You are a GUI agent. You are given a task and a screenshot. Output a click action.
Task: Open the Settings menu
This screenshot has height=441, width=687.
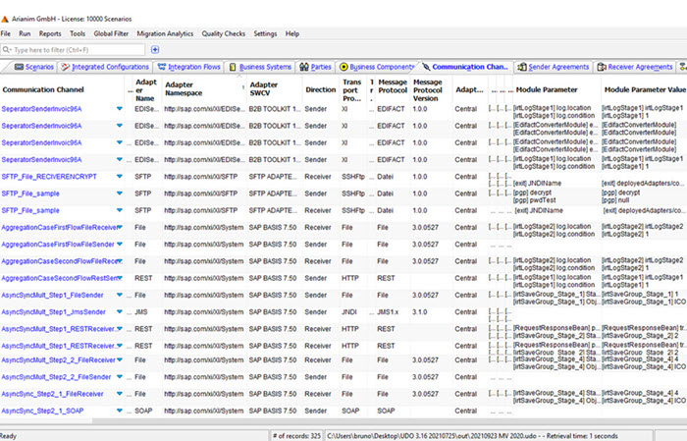click(x=265, y=33)
